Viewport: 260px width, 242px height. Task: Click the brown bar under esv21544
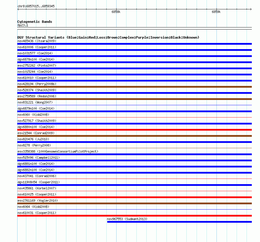click(x=134, y=136)
